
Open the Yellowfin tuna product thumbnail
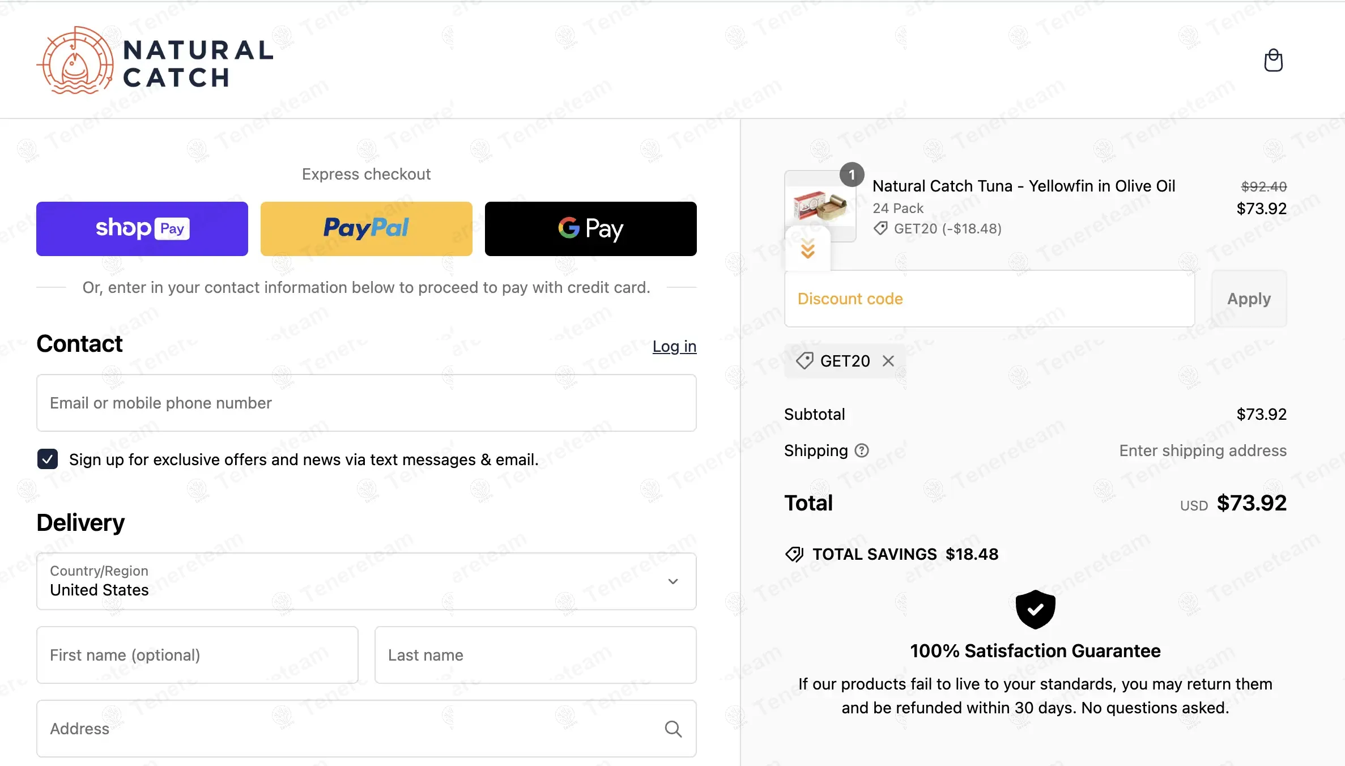[820, 205]
